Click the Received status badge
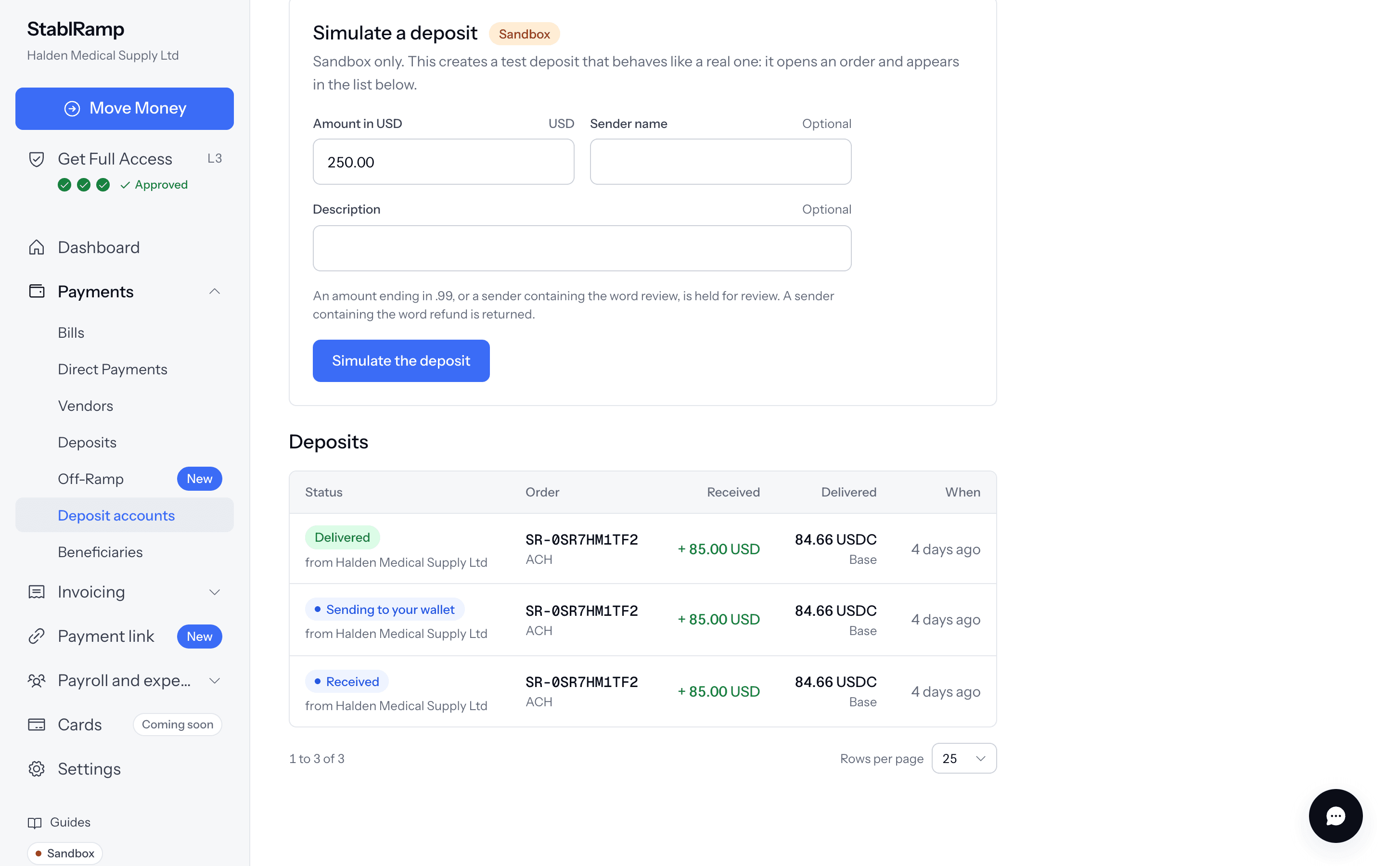 click(346, 682)
